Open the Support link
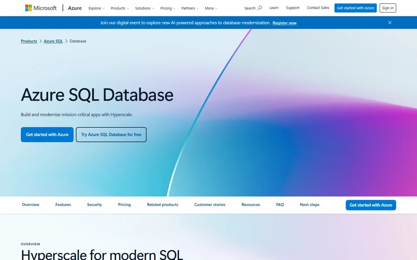This screenshot has width=417, height=260. [292, 8]
